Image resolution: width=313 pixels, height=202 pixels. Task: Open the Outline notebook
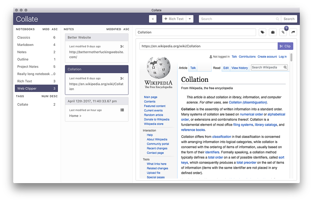[x=36, y=59]
